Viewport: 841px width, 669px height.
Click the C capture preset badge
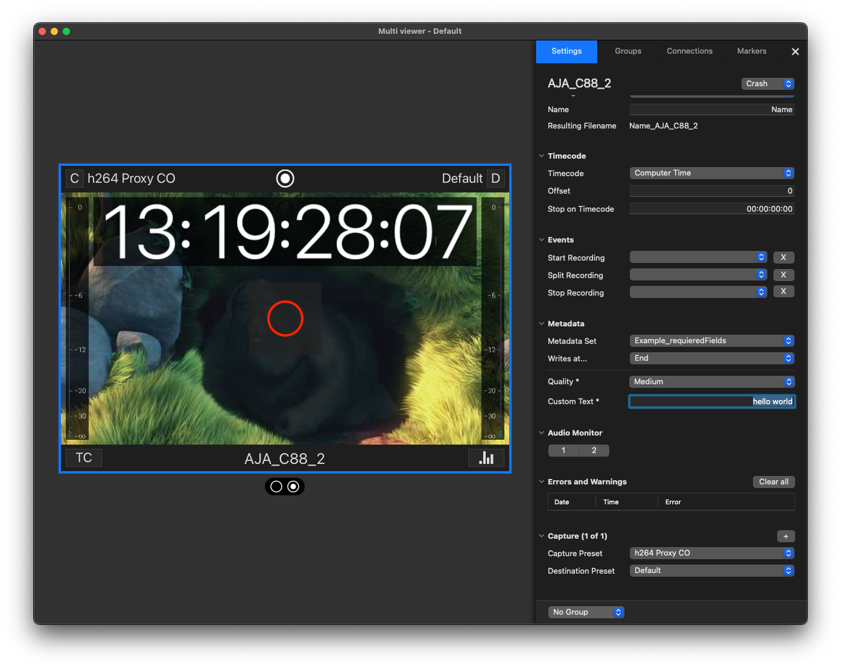tap(74, 179)
